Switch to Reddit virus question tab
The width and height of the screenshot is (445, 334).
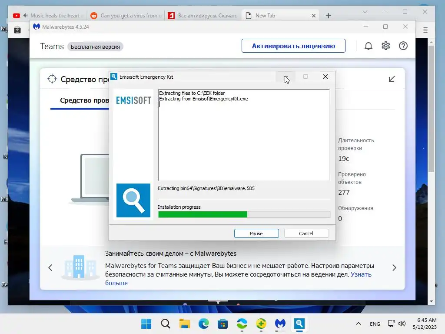[x=126, y=16]
